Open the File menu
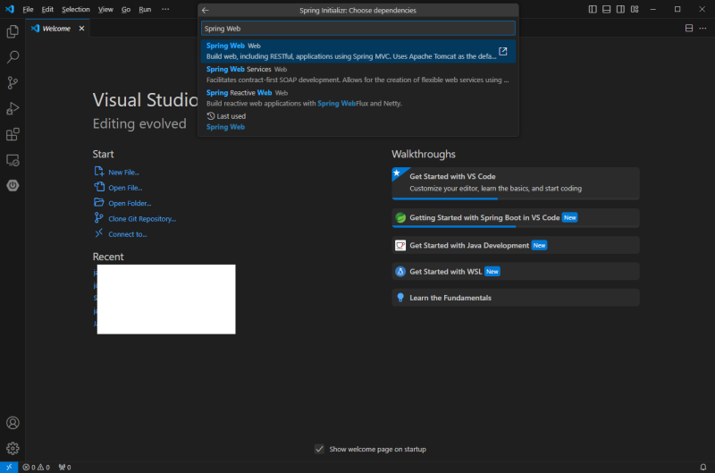Viewport: 715px width, 473px height. point(28,9)
